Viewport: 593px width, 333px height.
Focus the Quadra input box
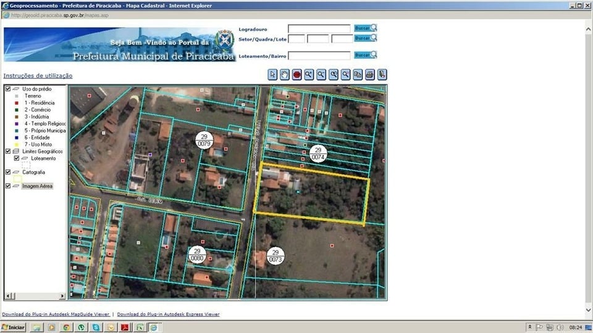(318, 39)
